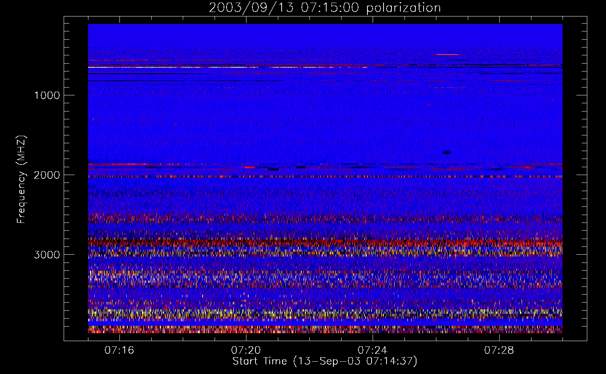Click the '2000' frequency tick label
This screenshot has height=374, width=606.
coord(47,175)
